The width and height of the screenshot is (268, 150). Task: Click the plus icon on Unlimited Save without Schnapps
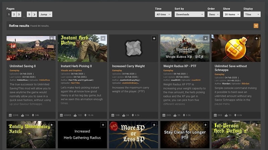[257, 39]
